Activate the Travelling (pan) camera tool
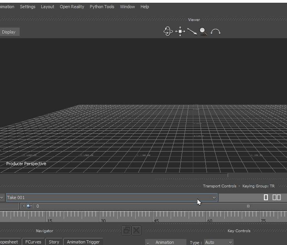This screenshot has height=245, width=287. pos(180,32)
